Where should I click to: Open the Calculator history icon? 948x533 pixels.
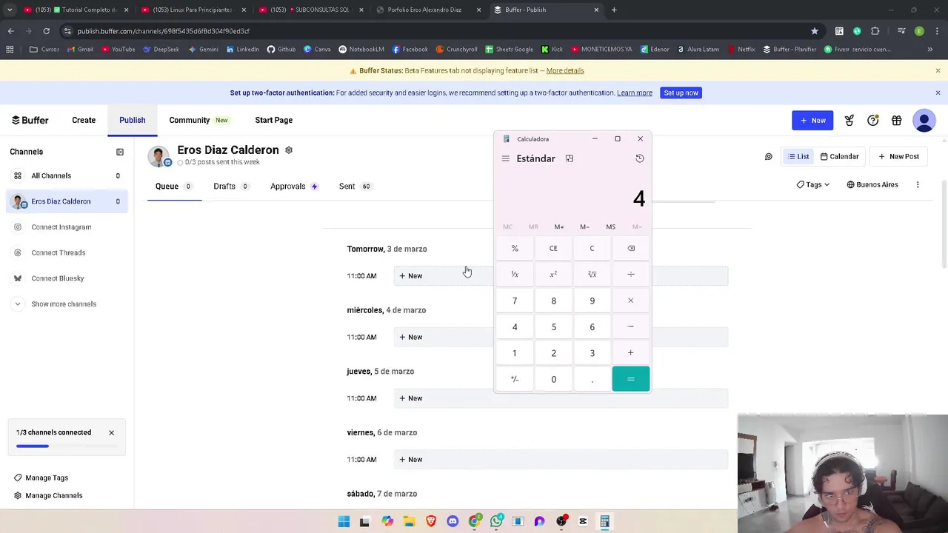[x=640, y=158]
